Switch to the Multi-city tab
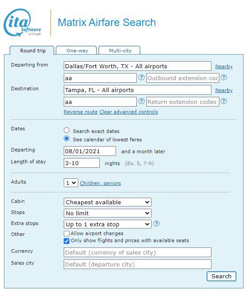 pyautogui.click(x=120, y=51)
